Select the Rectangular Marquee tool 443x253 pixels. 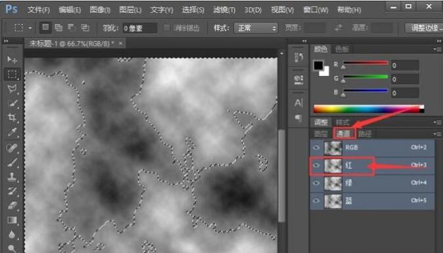12,74
